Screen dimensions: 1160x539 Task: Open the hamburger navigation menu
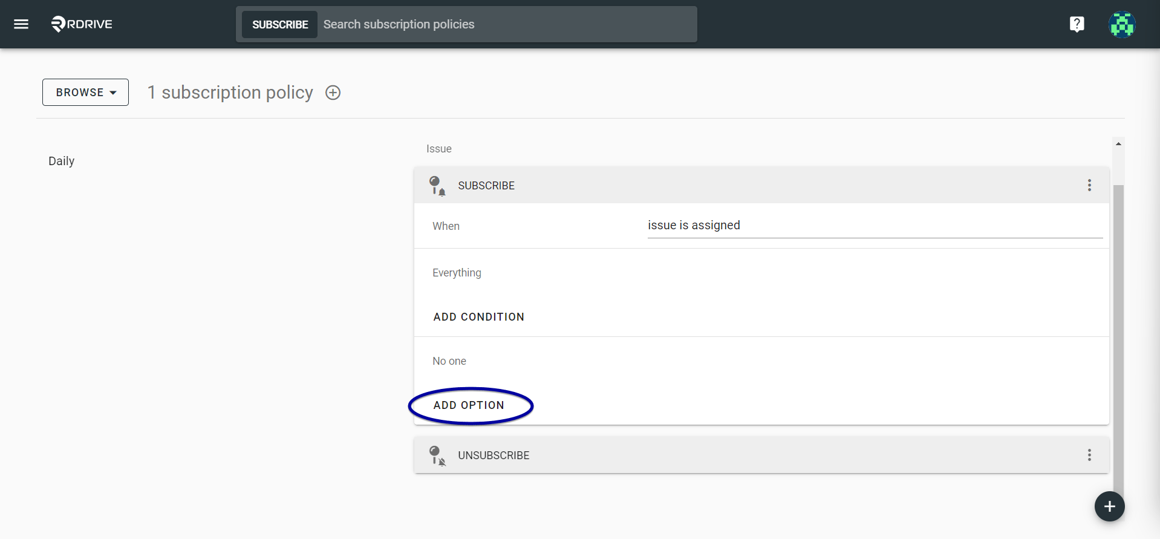[x=21, y=24]
